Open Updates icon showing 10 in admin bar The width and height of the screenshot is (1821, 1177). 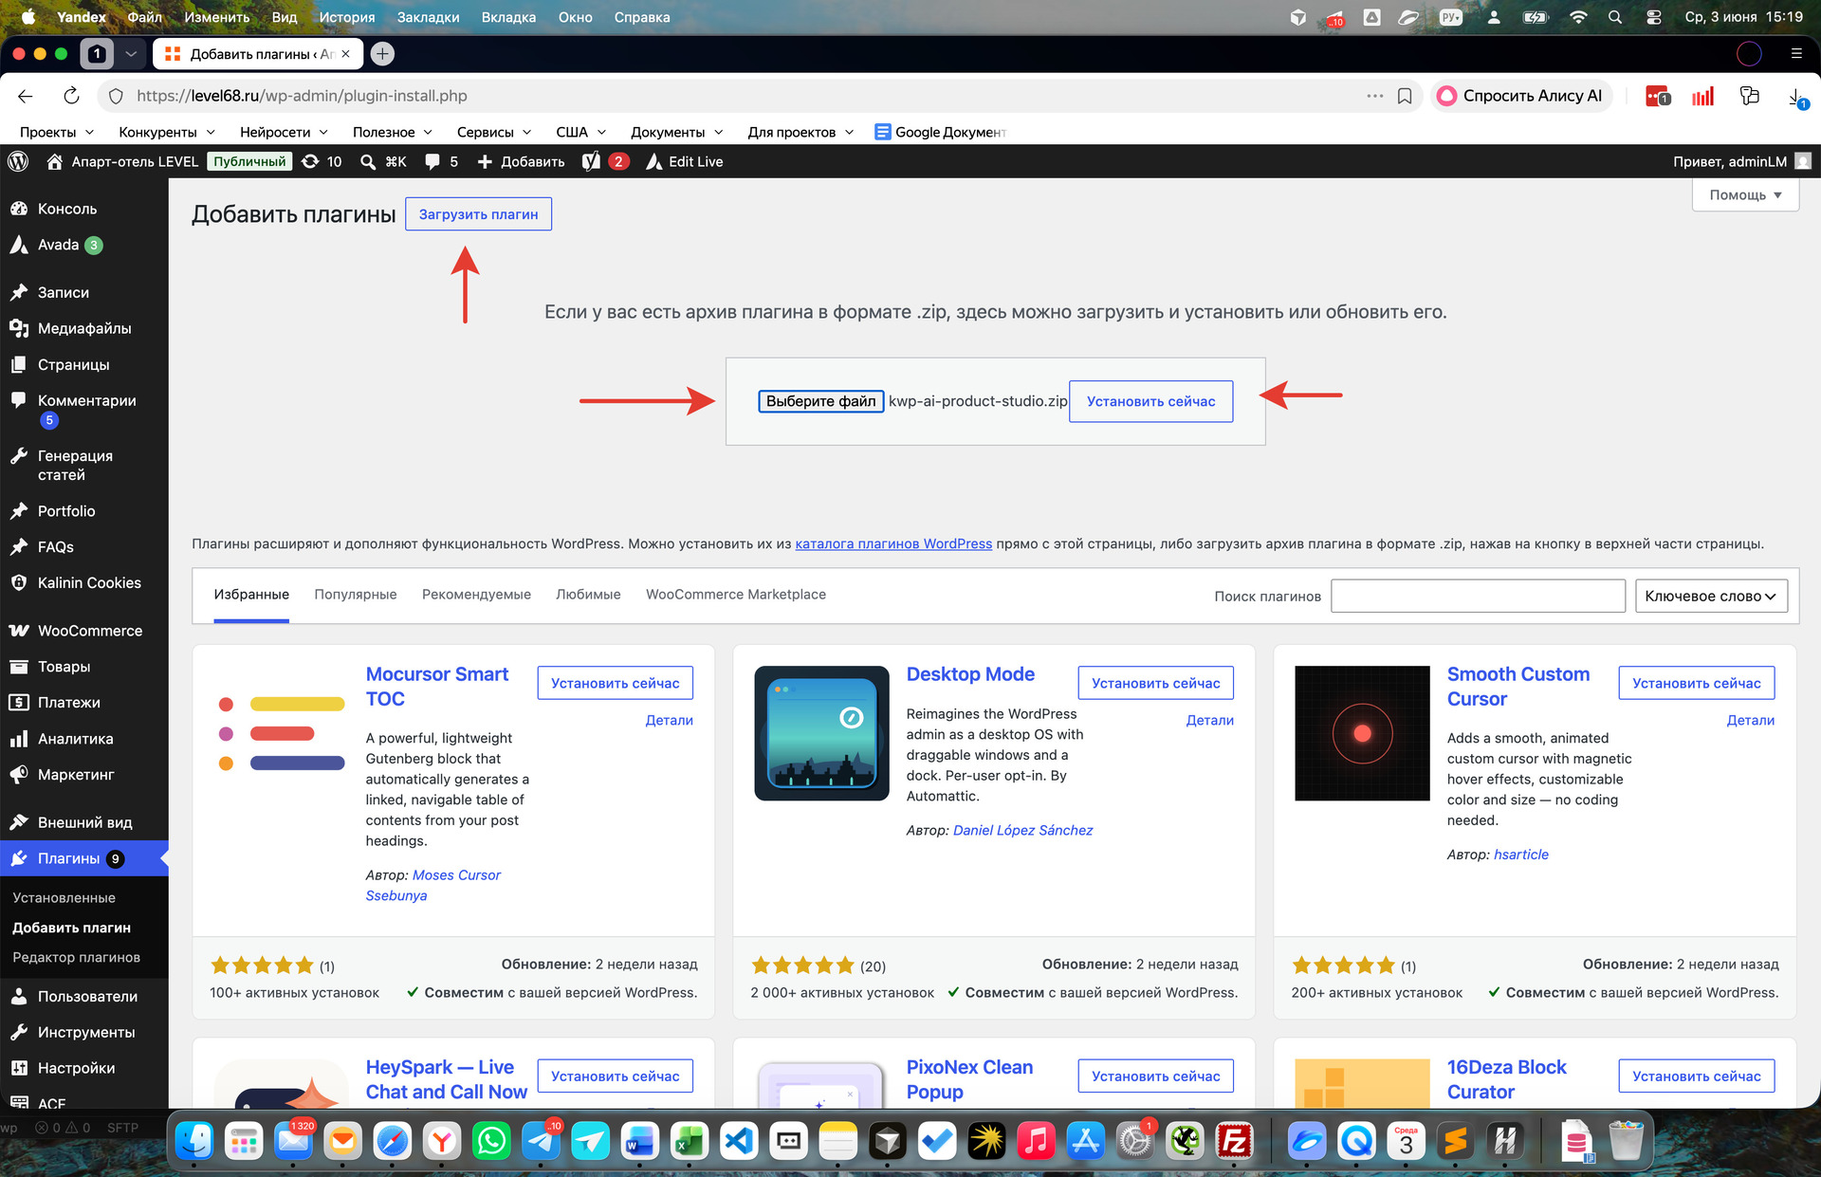pos(322,161)
